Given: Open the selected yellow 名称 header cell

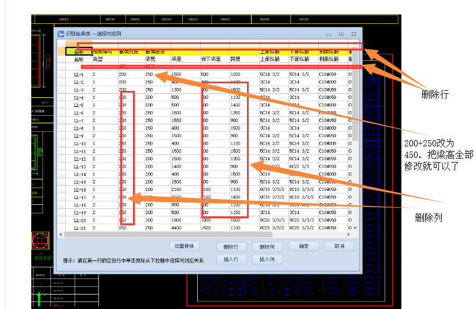Looking at the screenshot, I should pos(79,51).
